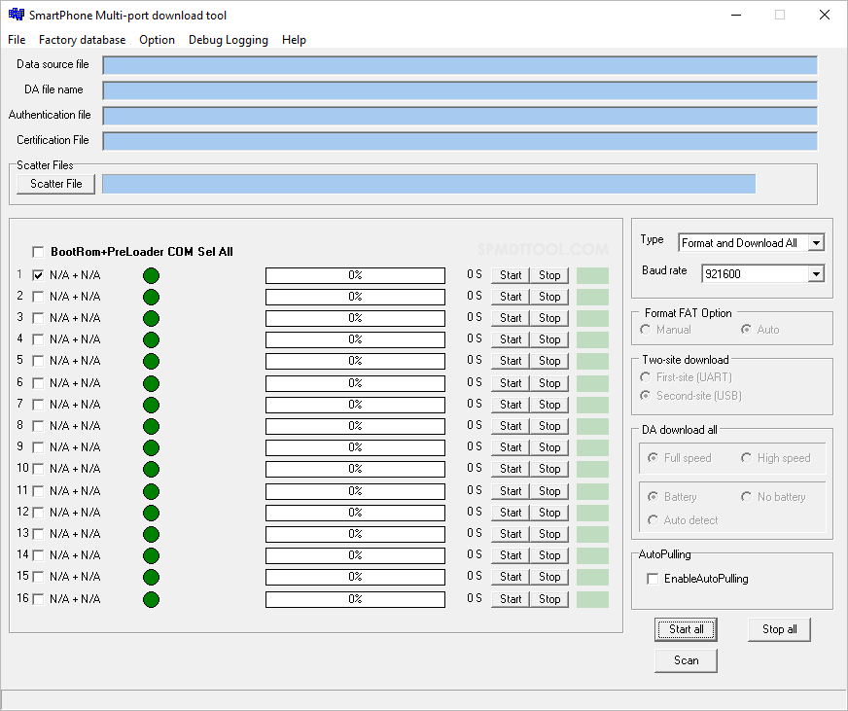Click the light green result box in row 2
This screenshot has width=848, height=711.
(x=592, y=297)
